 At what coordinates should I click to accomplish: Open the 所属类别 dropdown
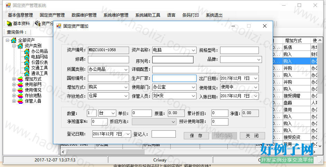[x=126, y=69]
